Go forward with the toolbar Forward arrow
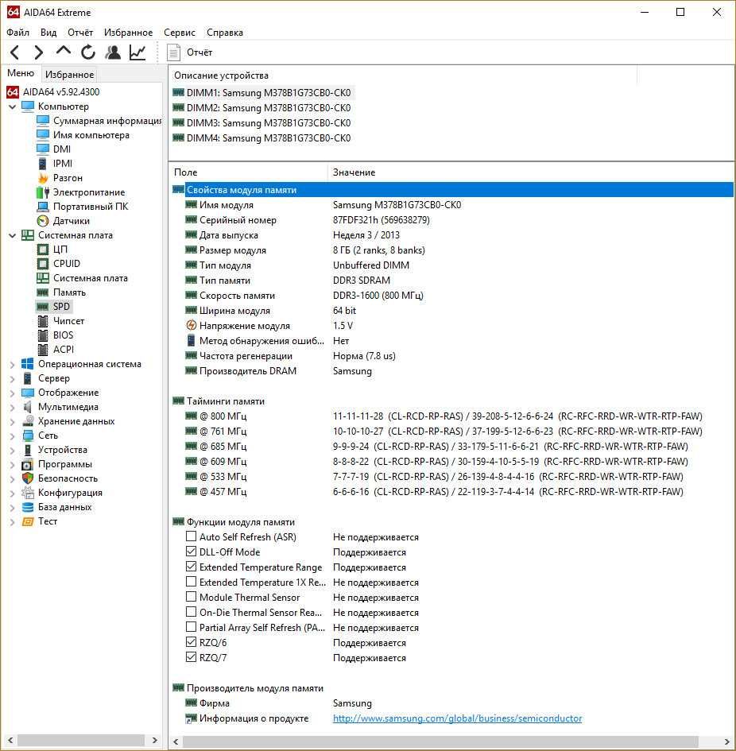736x751 pixels. tap(39, 52)
